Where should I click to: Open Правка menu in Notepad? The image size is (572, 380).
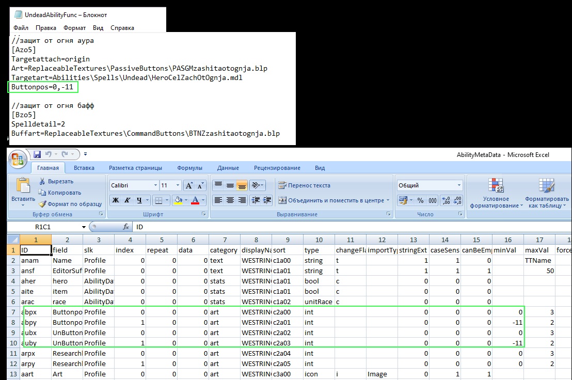46,28
